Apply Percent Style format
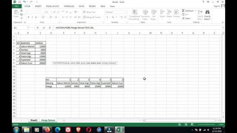Viewport: 237px width, 133px height. pyautogui.click(x=113, y=17)
